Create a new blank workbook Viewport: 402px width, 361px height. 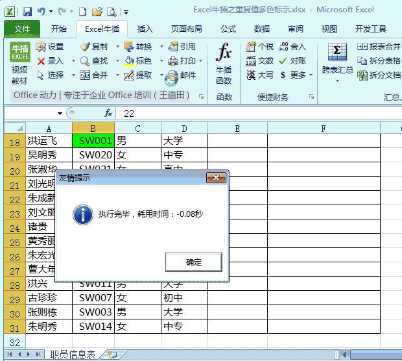click(82, 12)
